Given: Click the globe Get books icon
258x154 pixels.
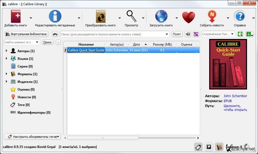Looking at the screenshot, I should pos(161,16).
